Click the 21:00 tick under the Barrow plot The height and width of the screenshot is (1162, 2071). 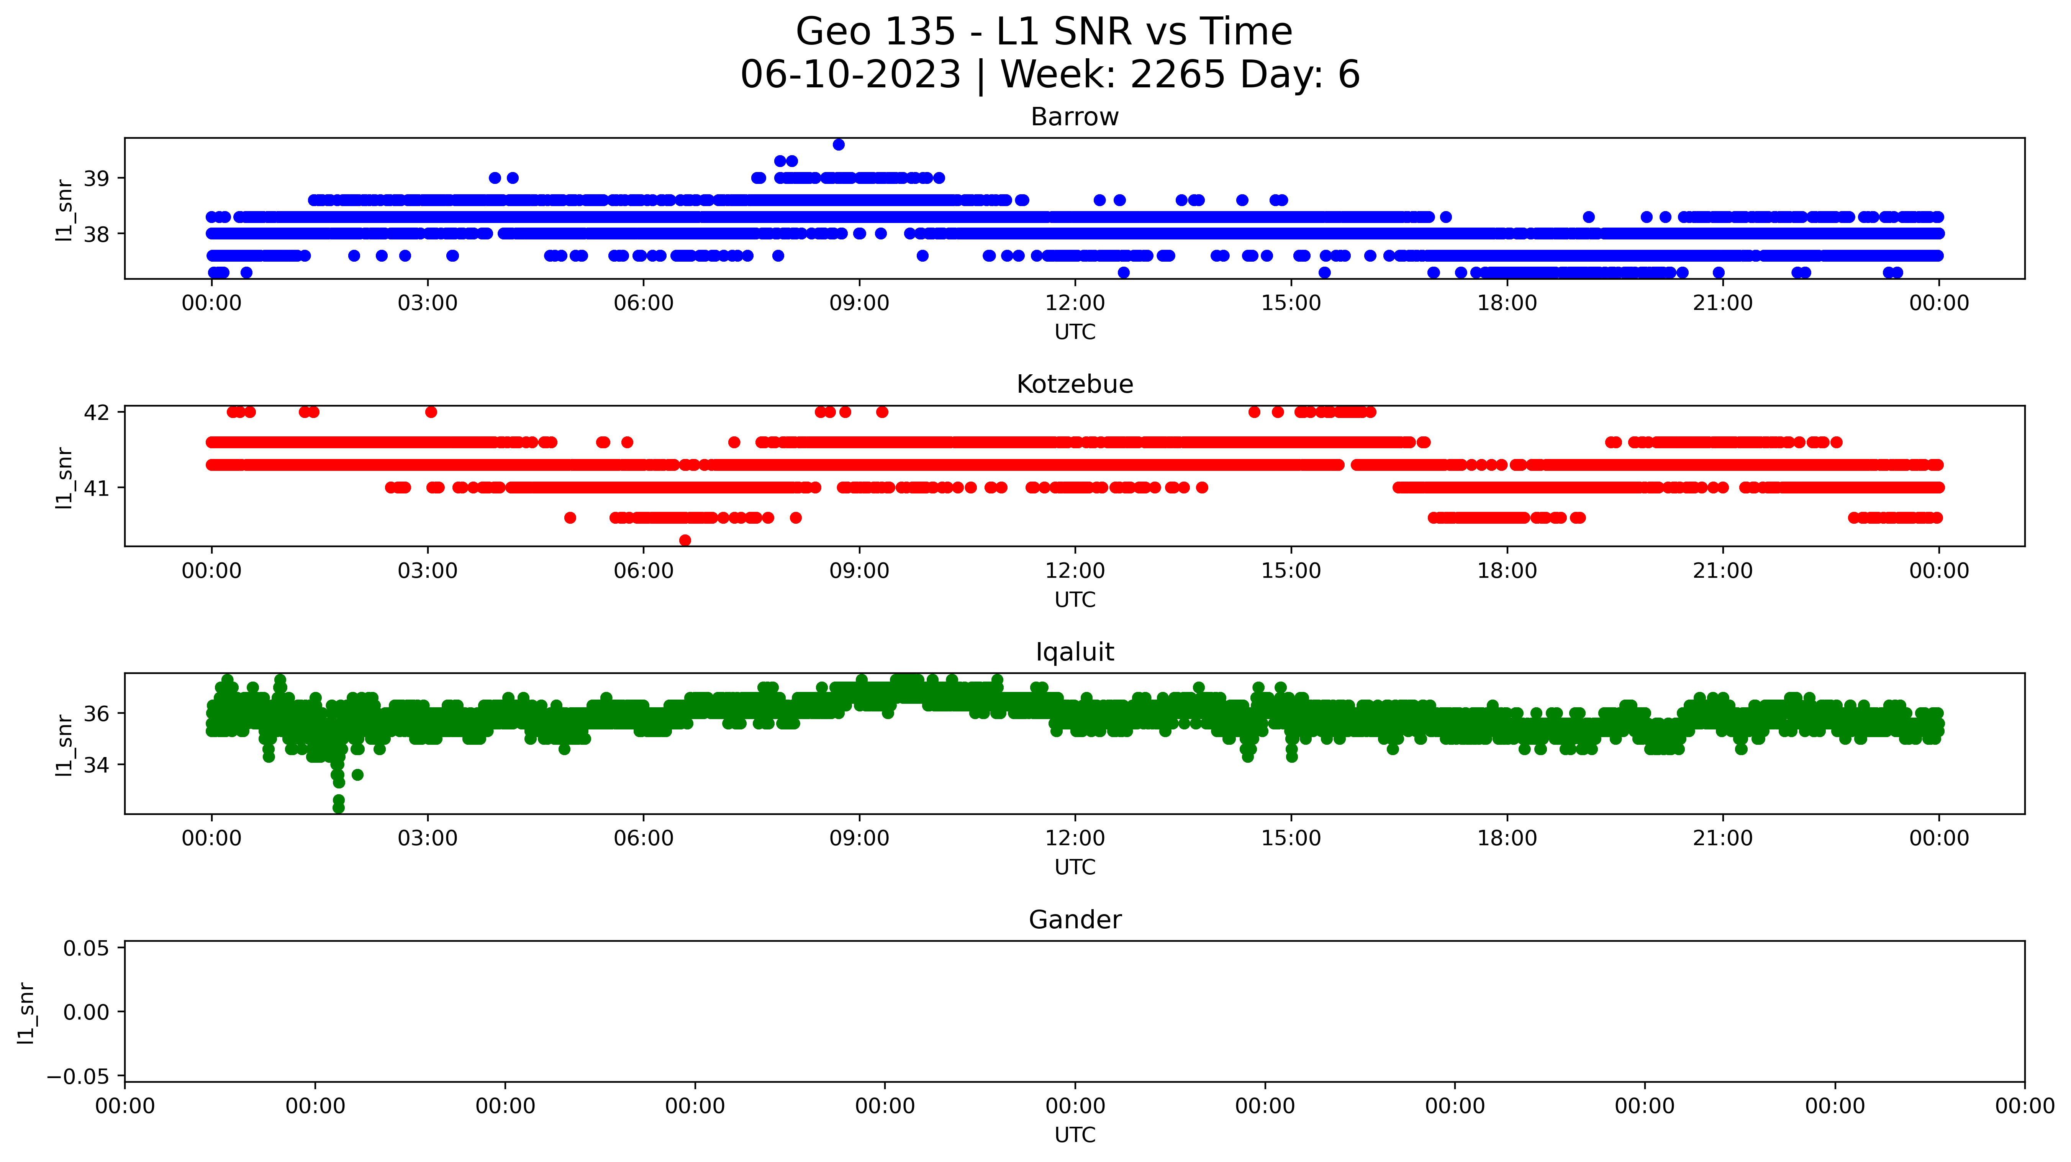1723,303
